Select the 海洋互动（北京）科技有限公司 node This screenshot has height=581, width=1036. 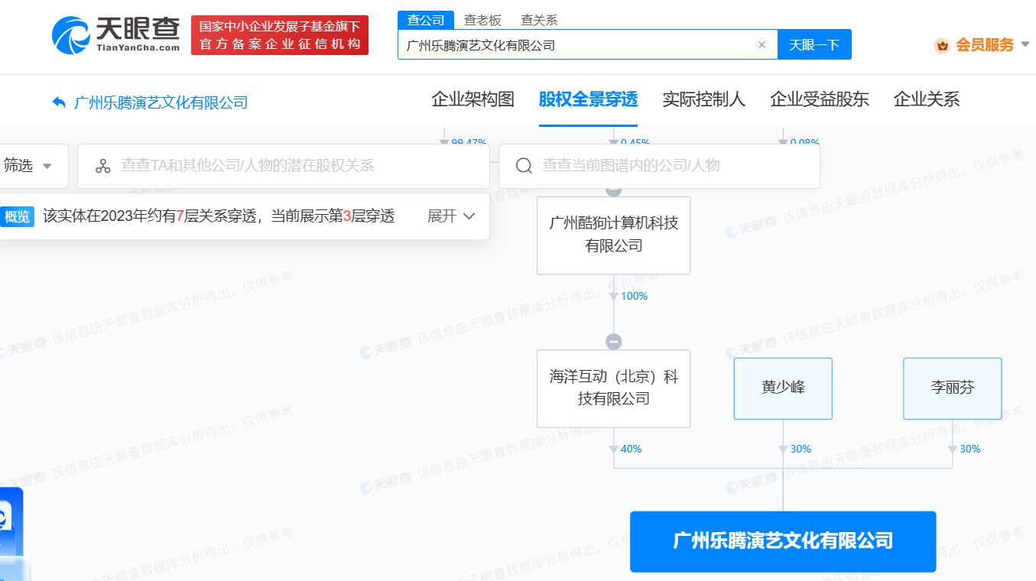click(614, 388)
